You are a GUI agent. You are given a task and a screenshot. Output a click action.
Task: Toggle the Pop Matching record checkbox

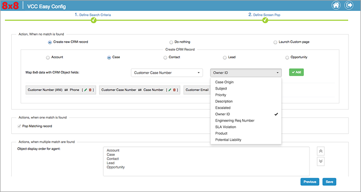(19, 126)
